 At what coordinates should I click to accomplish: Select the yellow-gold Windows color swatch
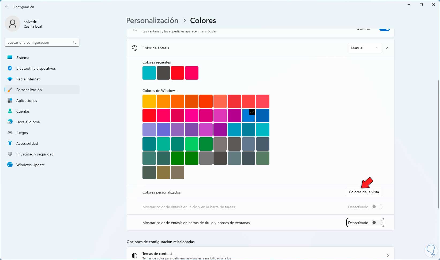149,101
